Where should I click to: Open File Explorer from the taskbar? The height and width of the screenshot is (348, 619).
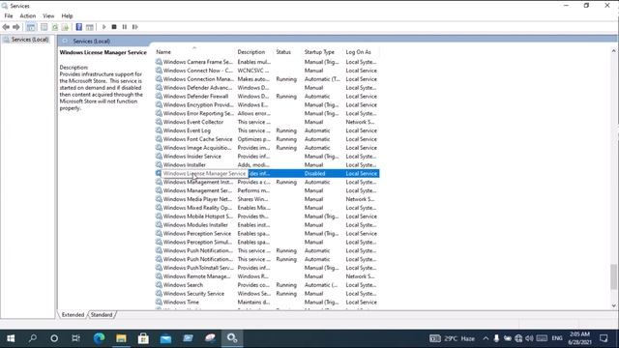point(121,338)
